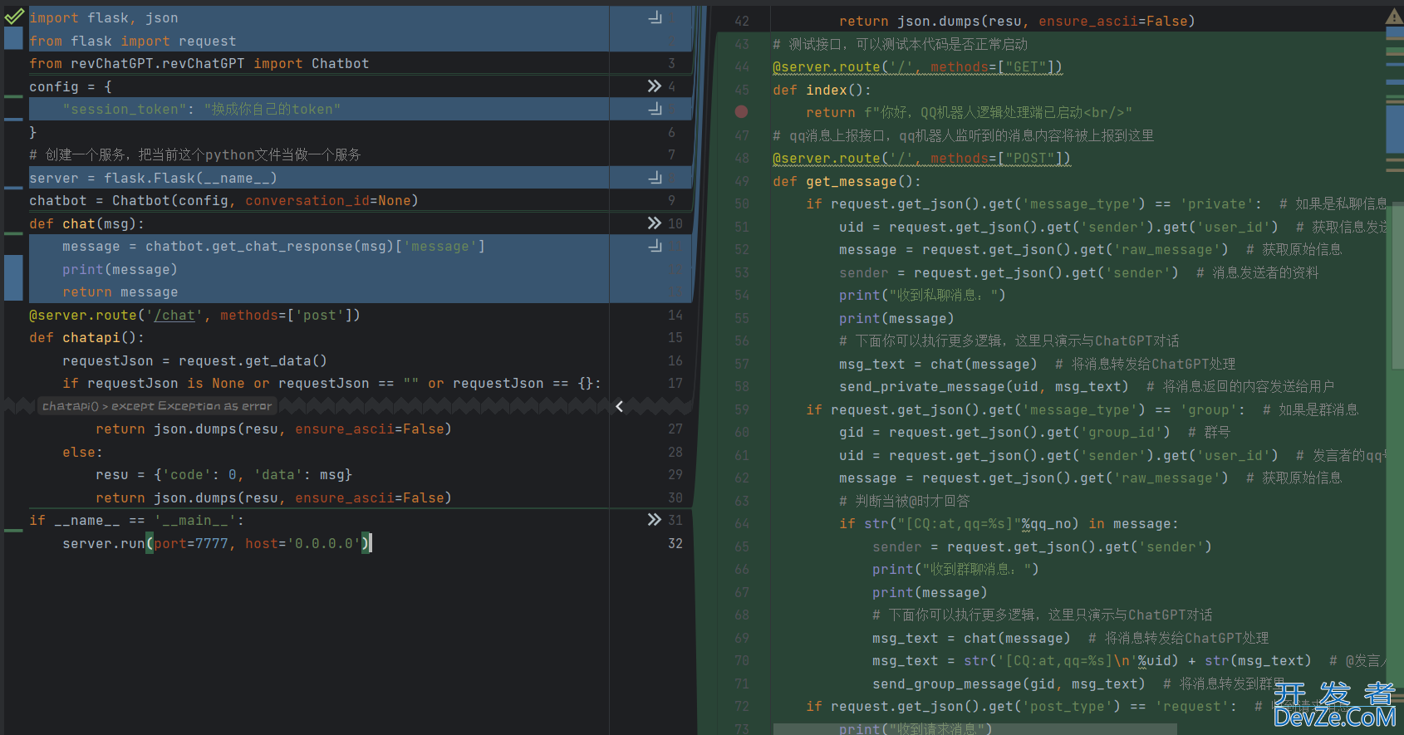The image size is (1404, 735).
Task: Click 'print("收到群聊消息: ")' in the right pane
Action: [x=955, y=569]
